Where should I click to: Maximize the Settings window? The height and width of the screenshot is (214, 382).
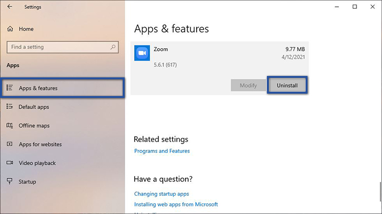point(354,7)
